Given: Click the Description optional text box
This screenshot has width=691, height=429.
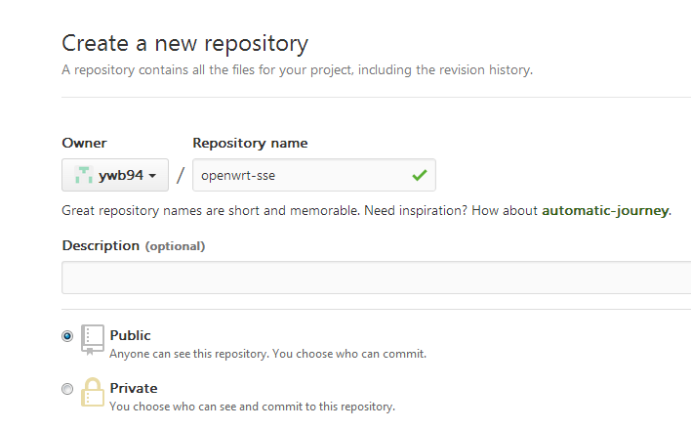Looking at the screenshot, I should click(377, 278).
